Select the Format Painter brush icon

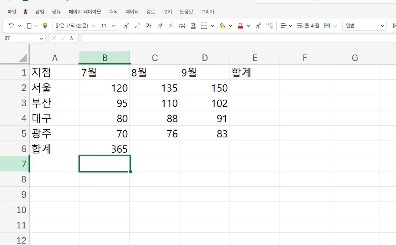click(45, 26)
